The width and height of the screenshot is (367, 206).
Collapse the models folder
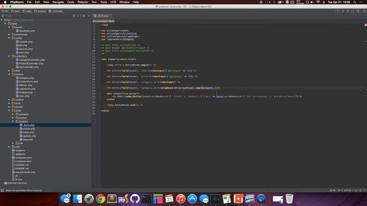(x=9, y=74)
